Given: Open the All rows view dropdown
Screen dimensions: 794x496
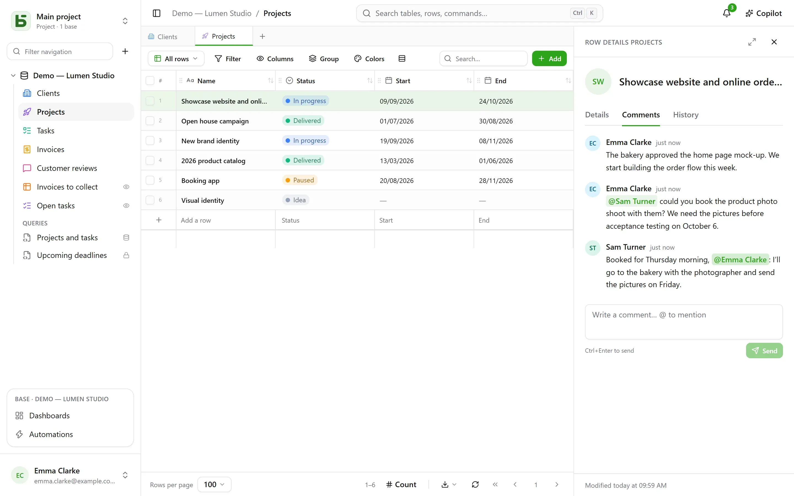Looking at the screenshot, I should [x=176, y=59].
